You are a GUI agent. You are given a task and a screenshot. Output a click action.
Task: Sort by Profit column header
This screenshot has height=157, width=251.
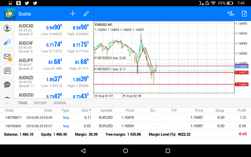[x=242, y=110]
